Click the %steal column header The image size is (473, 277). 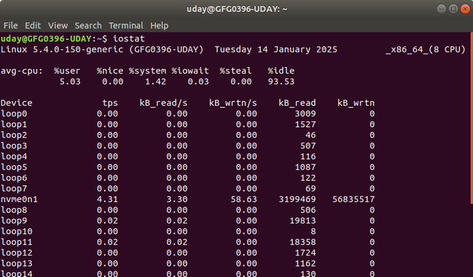pyautogui.click(x=235, y=71)
